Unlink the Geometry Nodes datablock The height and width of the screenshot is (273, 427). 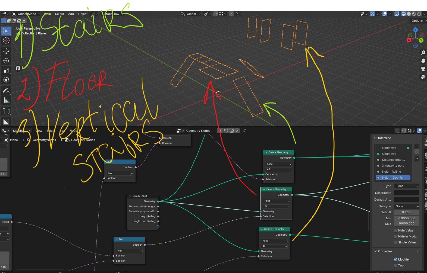pos(237,131)
